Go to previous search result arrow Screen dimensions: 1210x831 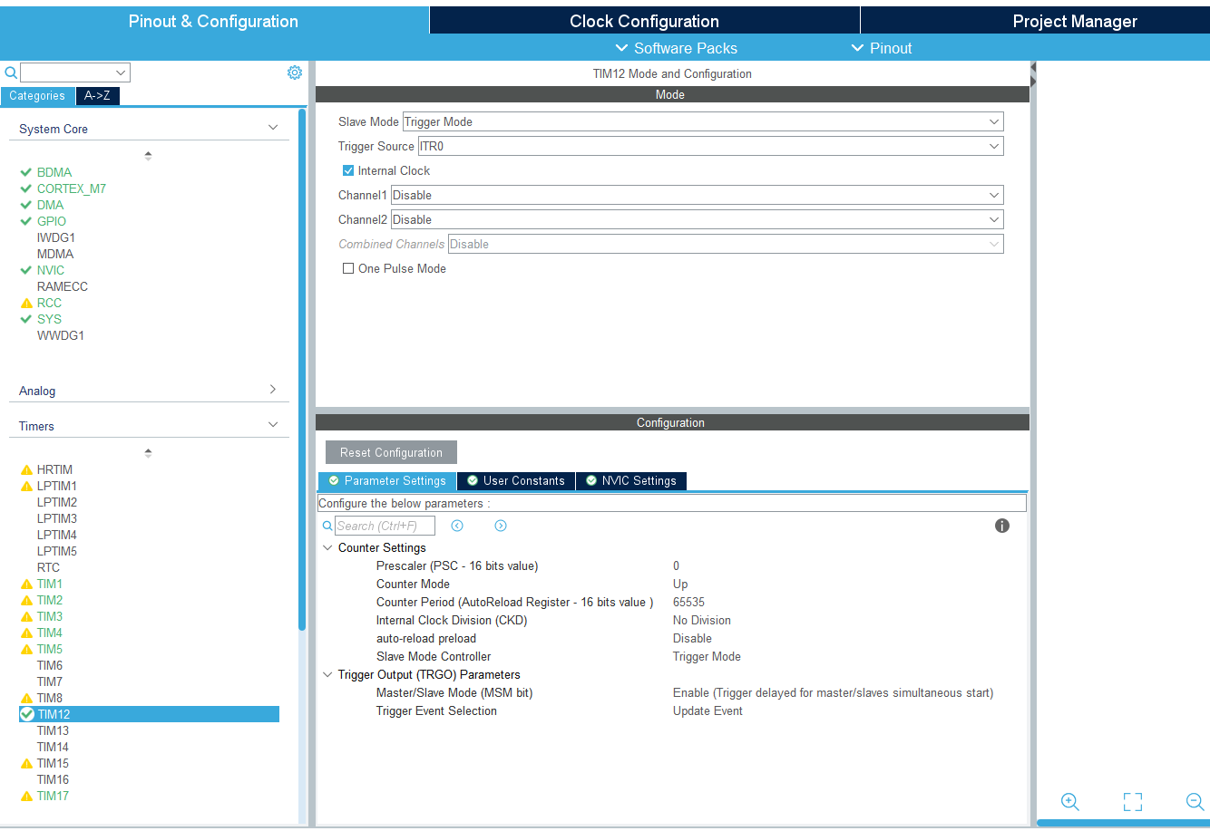[457, 526]
